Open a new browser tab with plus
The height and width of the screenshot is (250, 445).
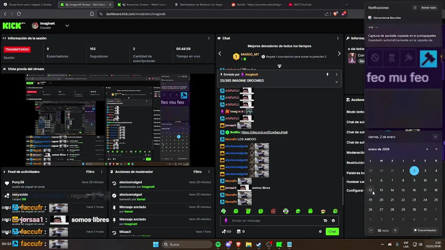tap(346, 5)
